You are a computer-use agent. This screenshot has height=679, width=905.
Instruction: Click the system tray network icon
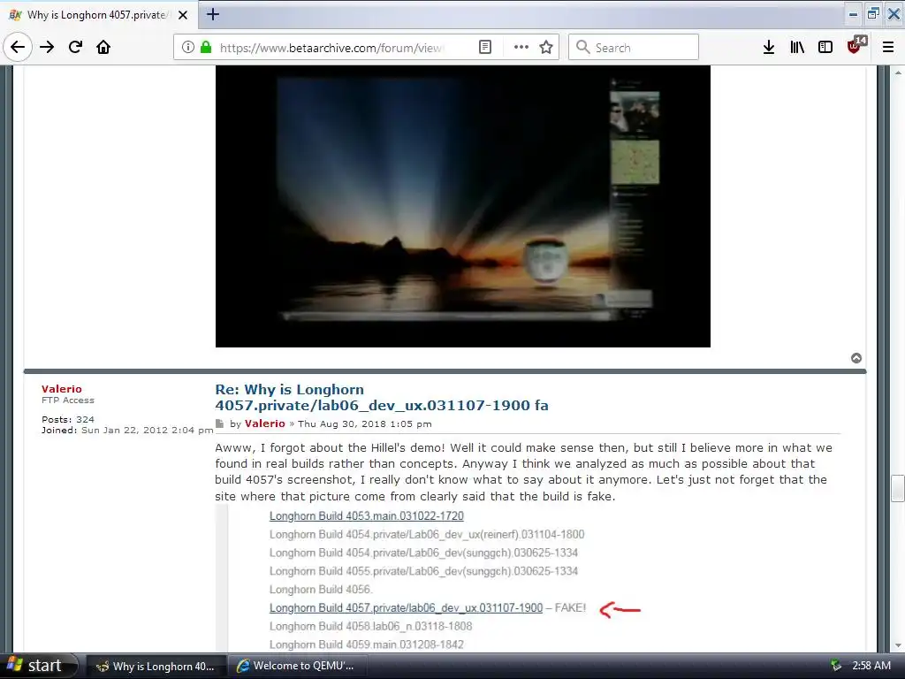point(836,666)
